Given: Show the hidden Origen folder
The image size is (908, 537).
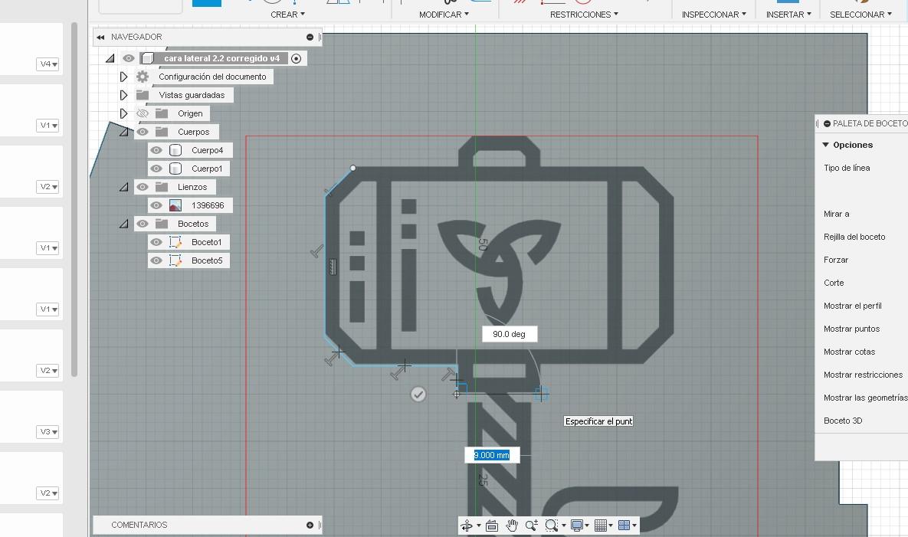Looking at the screenshot, I should [143, 113].
